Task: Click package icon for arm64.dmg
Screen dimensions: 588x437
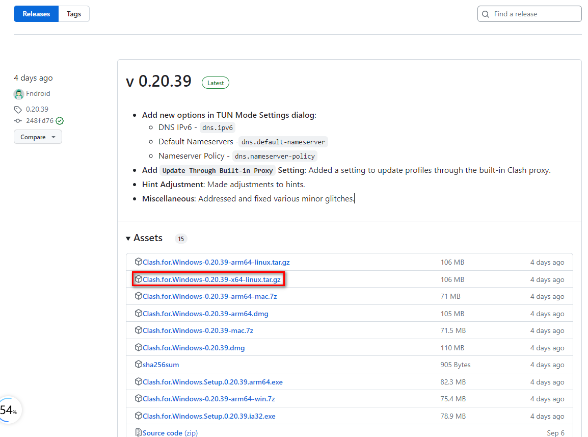Action: pyautogui.click(x=139, y=313)
